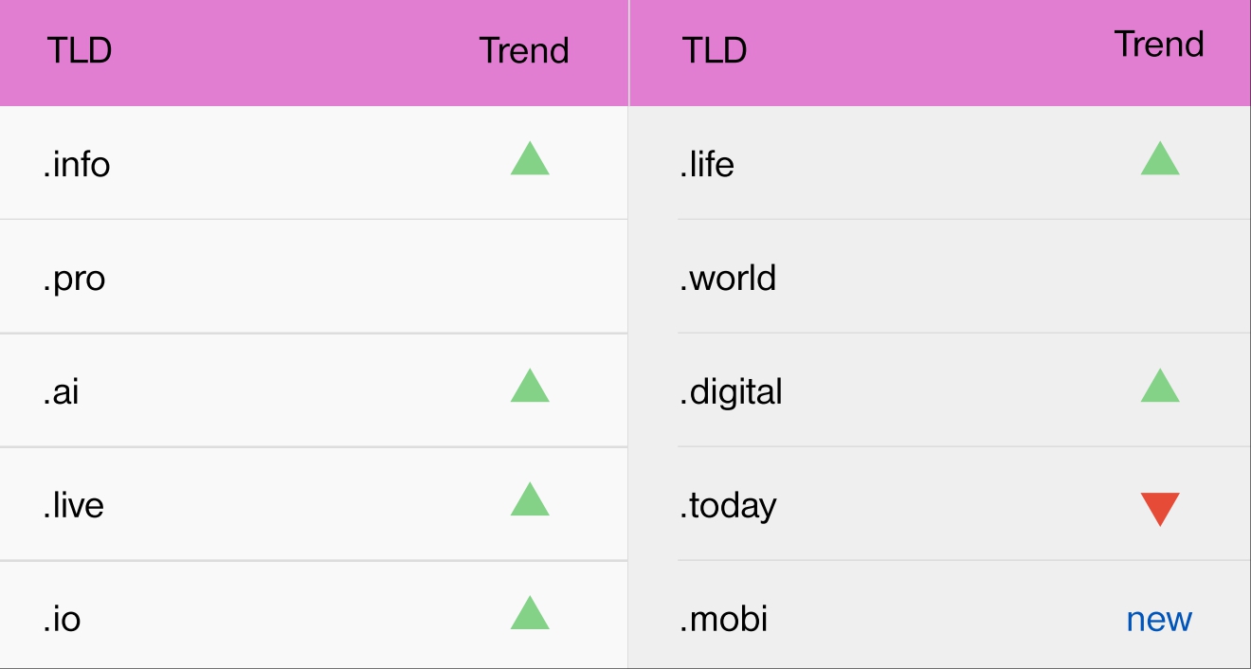1251x669 pixels.
Task: Click the up trend arrow beside .live
Action: tap(530, 500)
